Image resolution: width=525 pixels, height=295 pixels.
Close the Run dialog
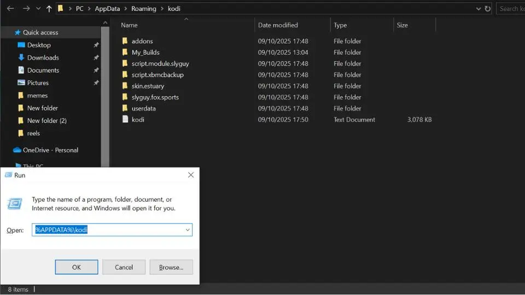point(191,175)
